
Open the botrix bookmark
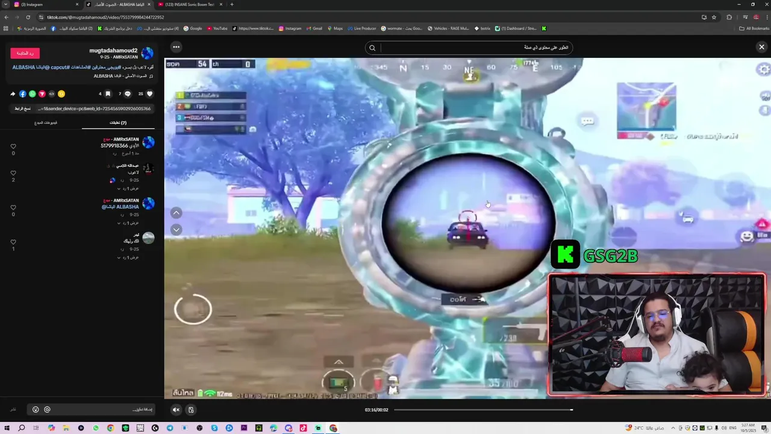482,28
